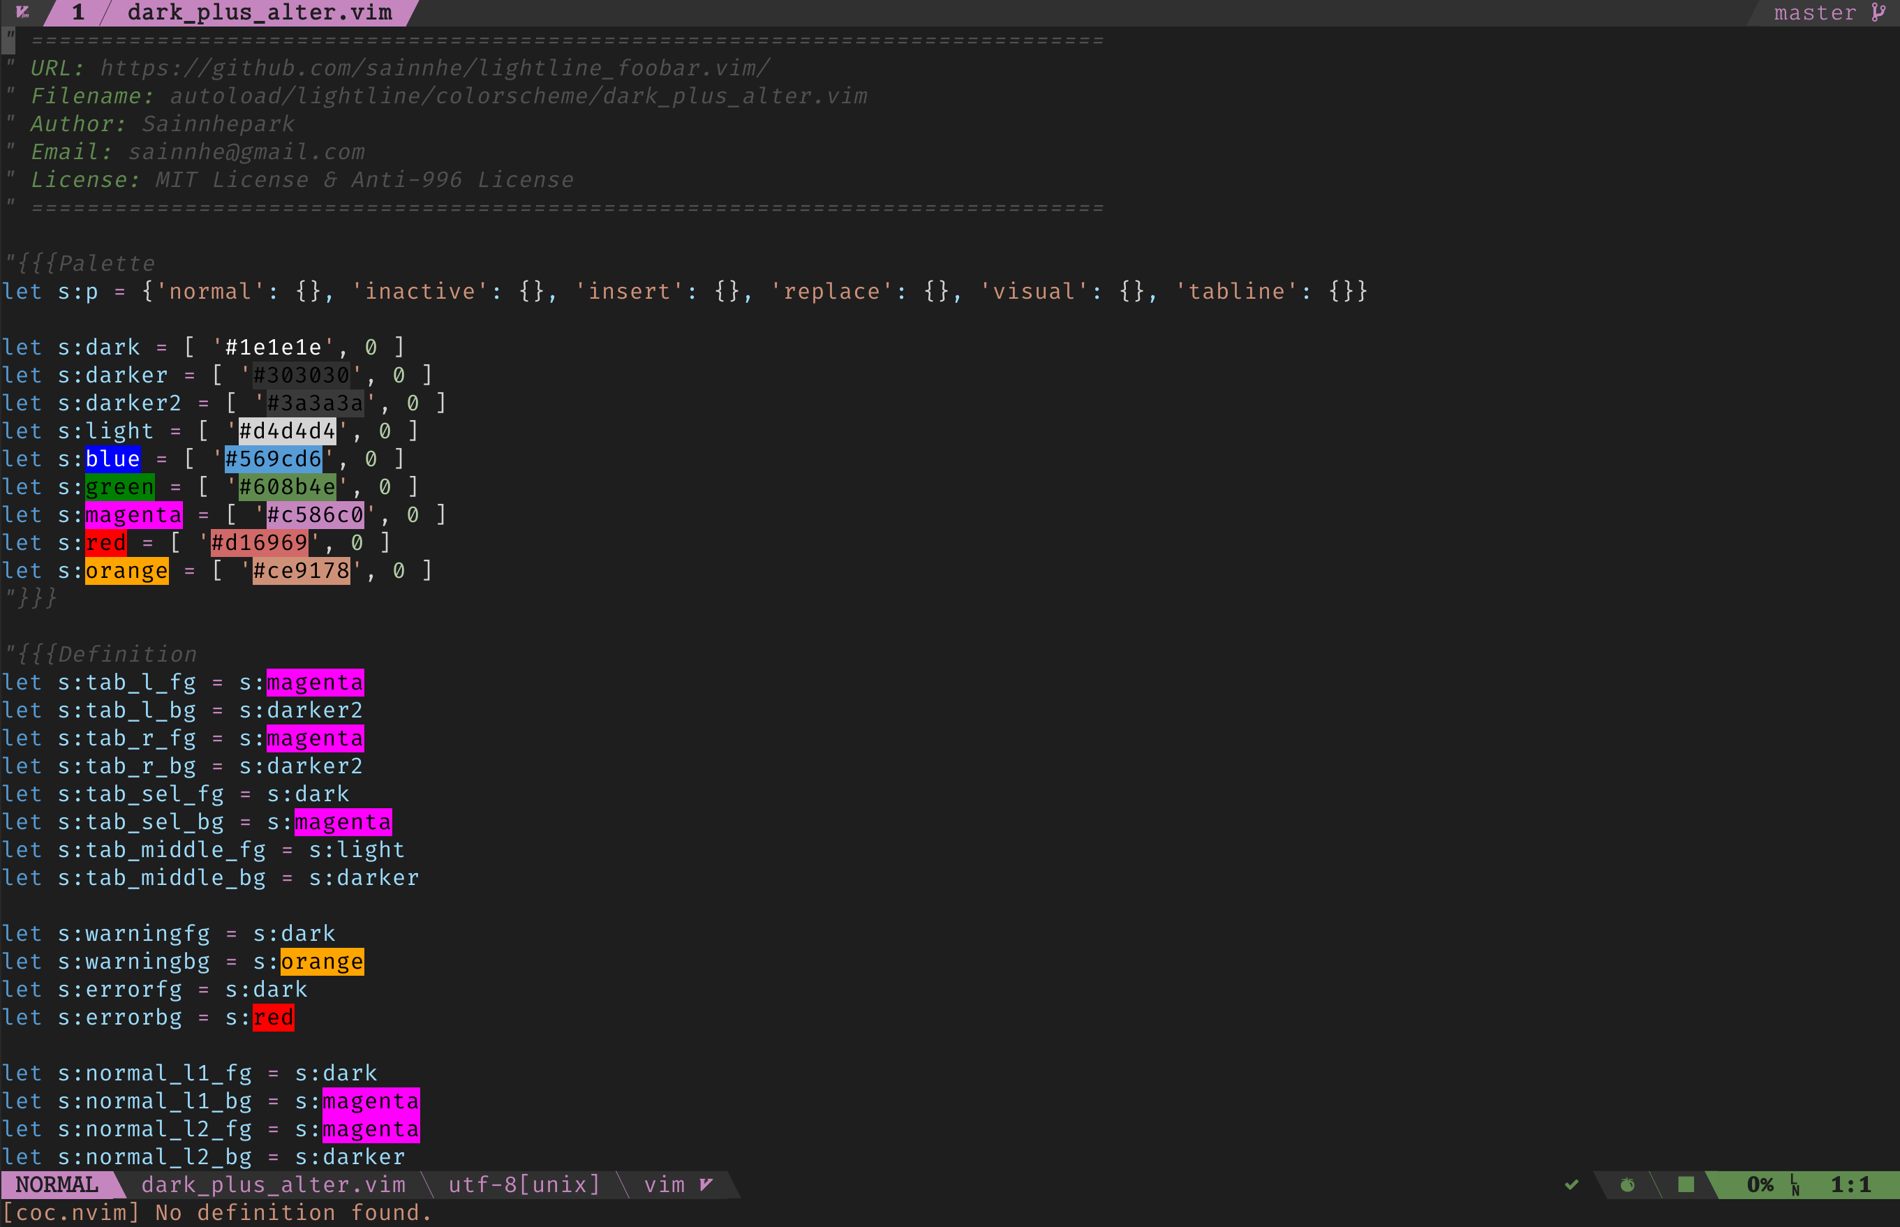Click the Vim logo in tabline
Image resolution: width=1900 pixels, height=1227 pixels.
pyautogui.click(x=22, y=12)
